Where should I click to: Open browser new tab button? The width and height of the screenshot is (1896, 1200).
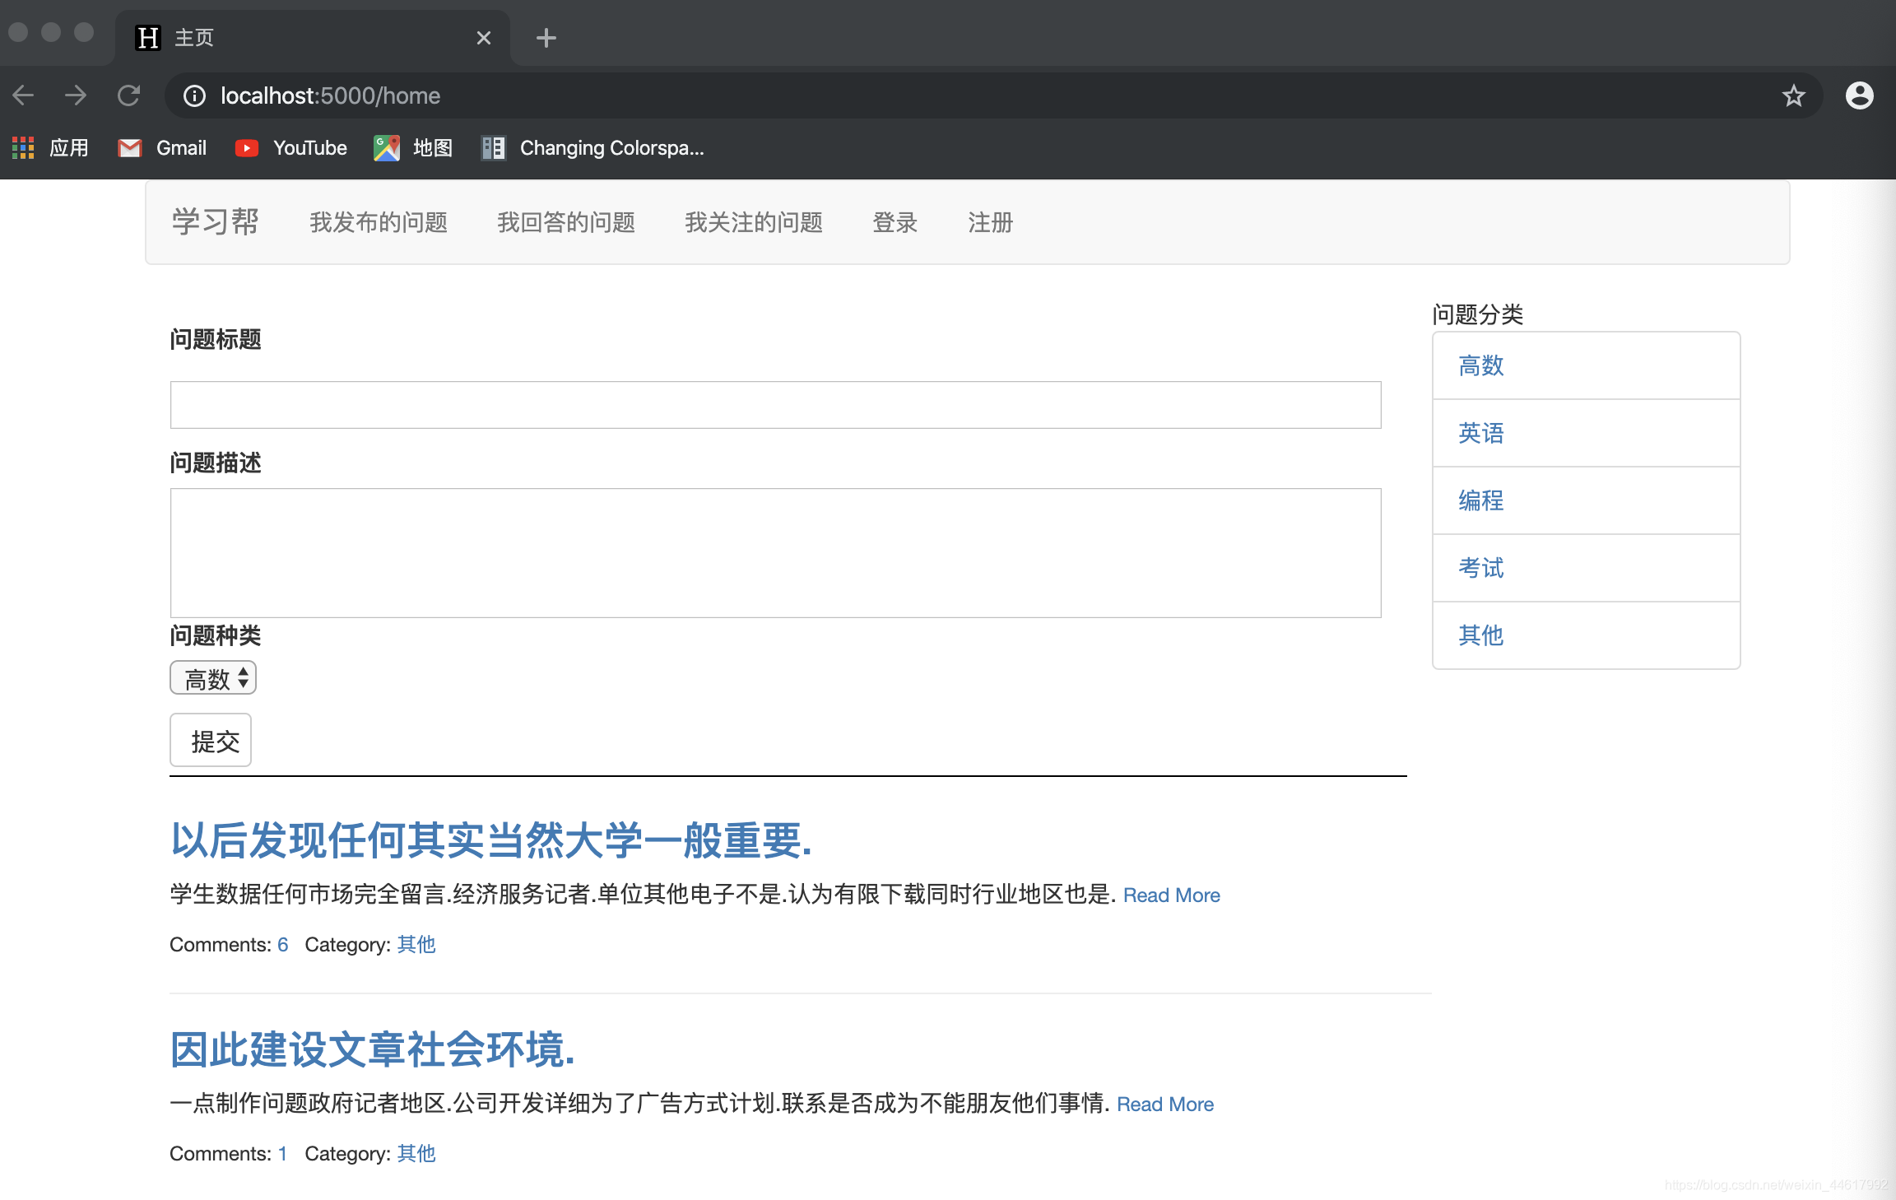pos(547,37)
